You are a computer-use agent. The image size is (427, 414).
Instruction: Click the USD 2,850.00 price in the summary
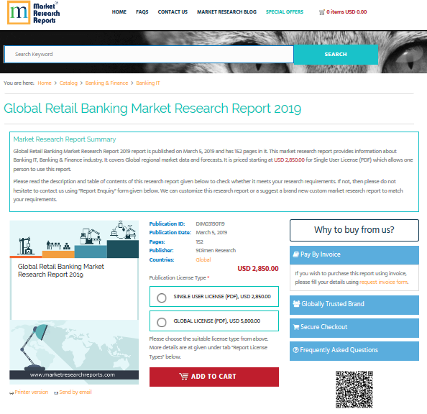click(289, 160)
